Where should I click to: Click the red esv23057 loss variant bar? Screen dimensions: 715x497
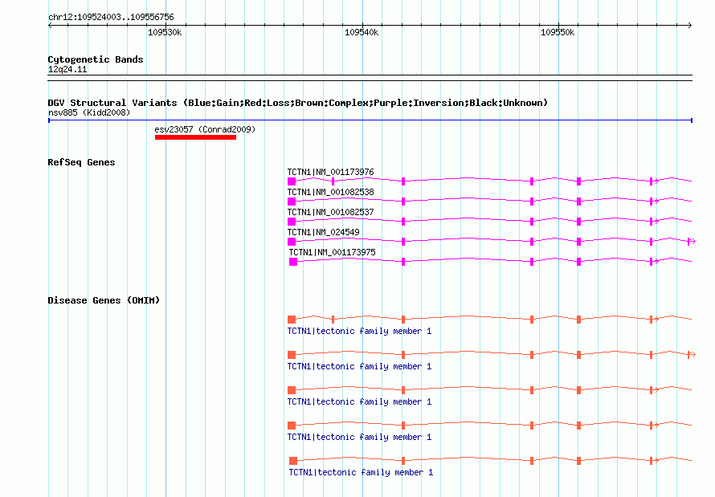point(196,137)
